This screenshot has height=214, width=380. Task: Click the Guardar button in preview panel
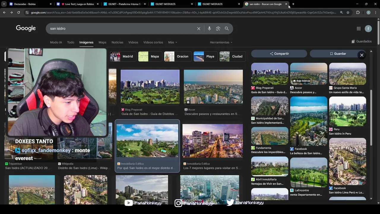338,53
